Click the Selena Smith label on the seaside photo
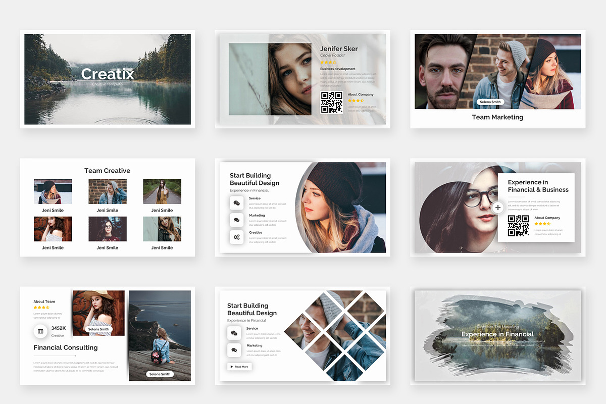Viewport: 606px width, 404px height. pos(160,374)
